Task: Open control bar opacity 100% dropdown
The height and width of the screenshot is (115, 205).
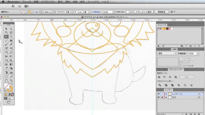Action: point(114,12)
